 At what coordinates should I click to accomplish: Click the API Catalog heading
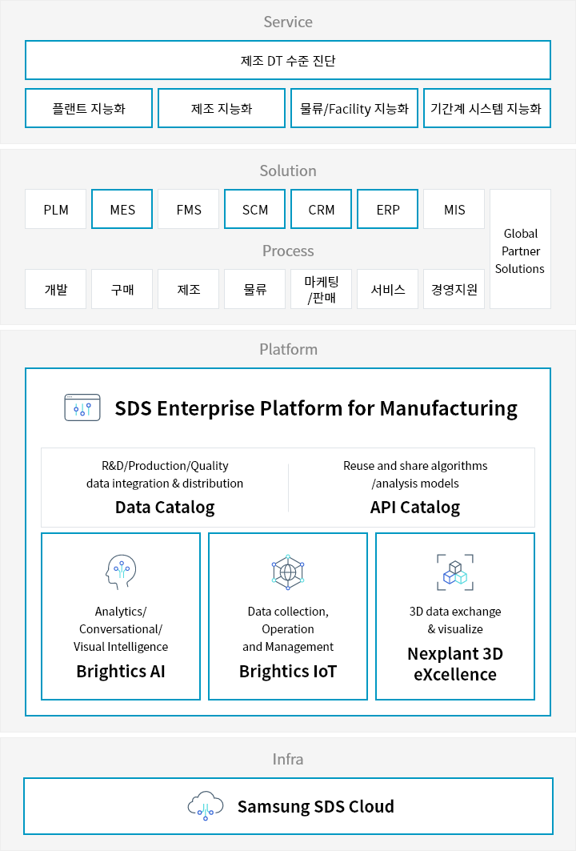(415, 507)
